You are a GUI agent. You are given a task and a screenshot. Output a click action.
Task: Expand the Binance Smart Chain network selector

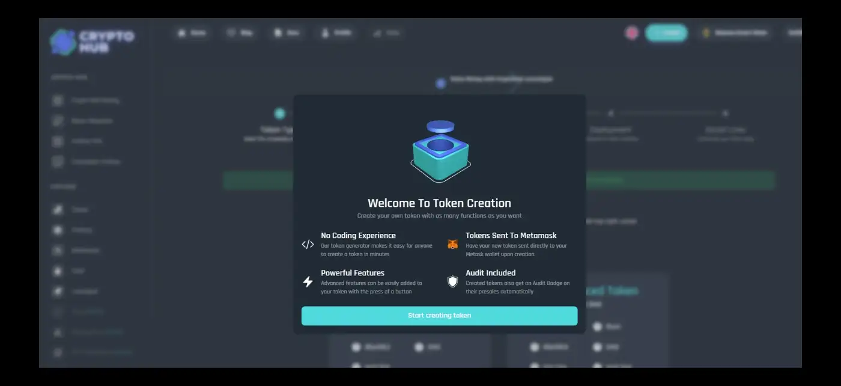pos(735,33)
